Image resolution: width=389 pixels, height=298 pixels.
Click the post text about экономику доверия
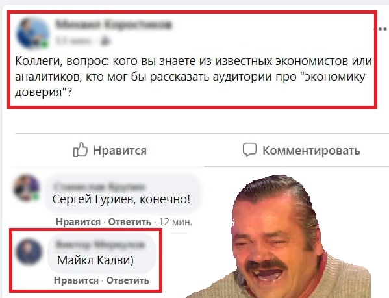coord(194,77)
